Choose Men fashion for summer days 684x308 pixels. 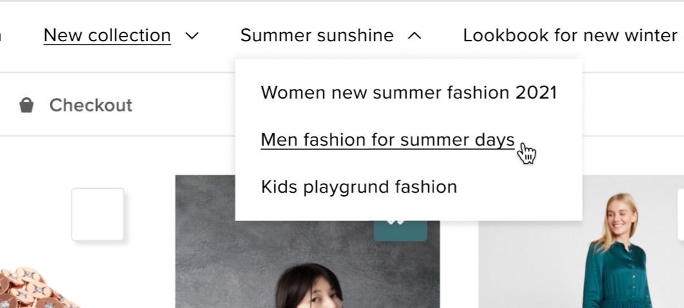click(x=387, y=140)
